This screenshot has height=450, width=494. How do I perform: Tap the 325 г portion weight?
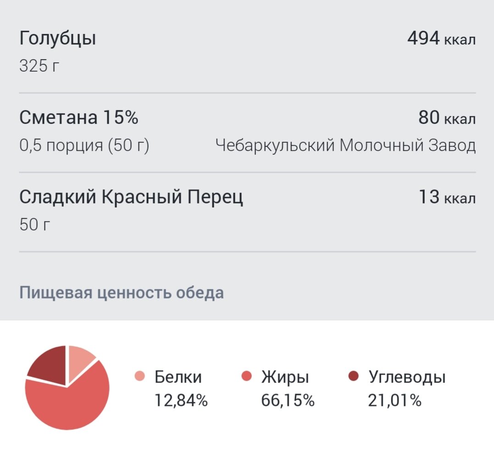point(39,66)
